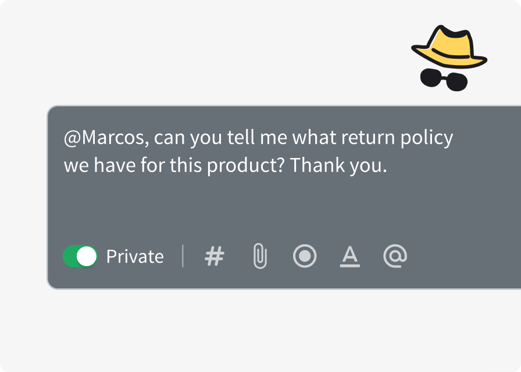Click the circular record icon
Image resolution: width=521 pixels, height=372 pixels.
coord(305,256)
